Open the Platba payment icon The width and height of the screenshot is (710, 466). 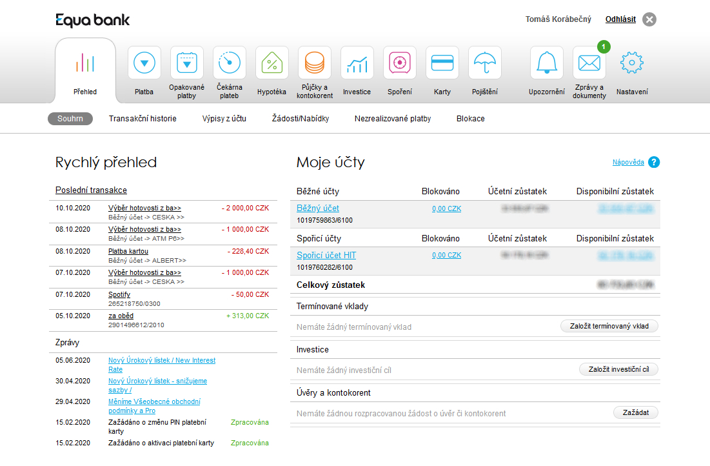coord(144,63)
